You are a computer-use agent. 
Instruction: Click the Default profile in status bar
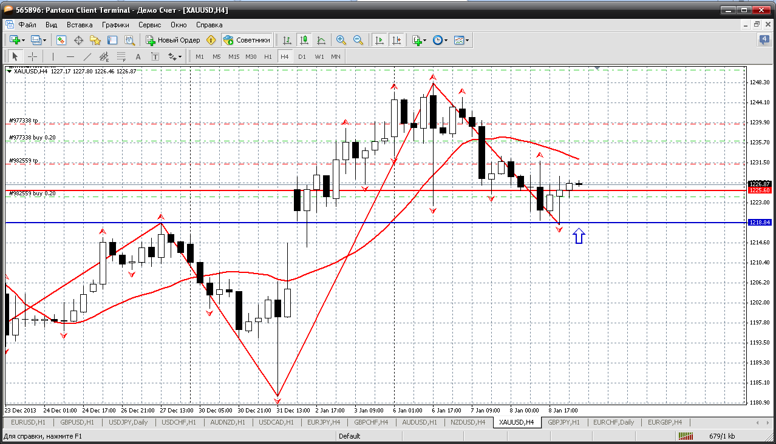coord(350,436)
